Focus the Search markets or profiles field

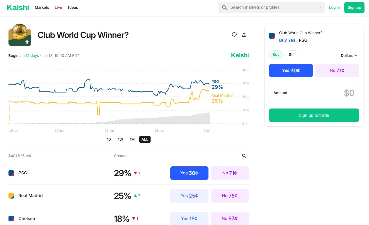tap(271, 7)
